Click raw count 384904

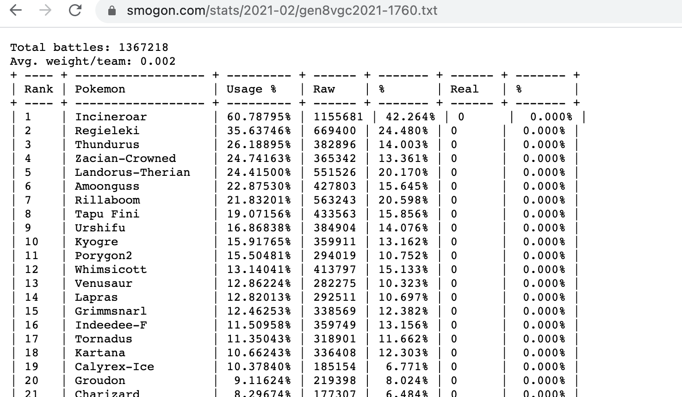[x=335, y=228]
